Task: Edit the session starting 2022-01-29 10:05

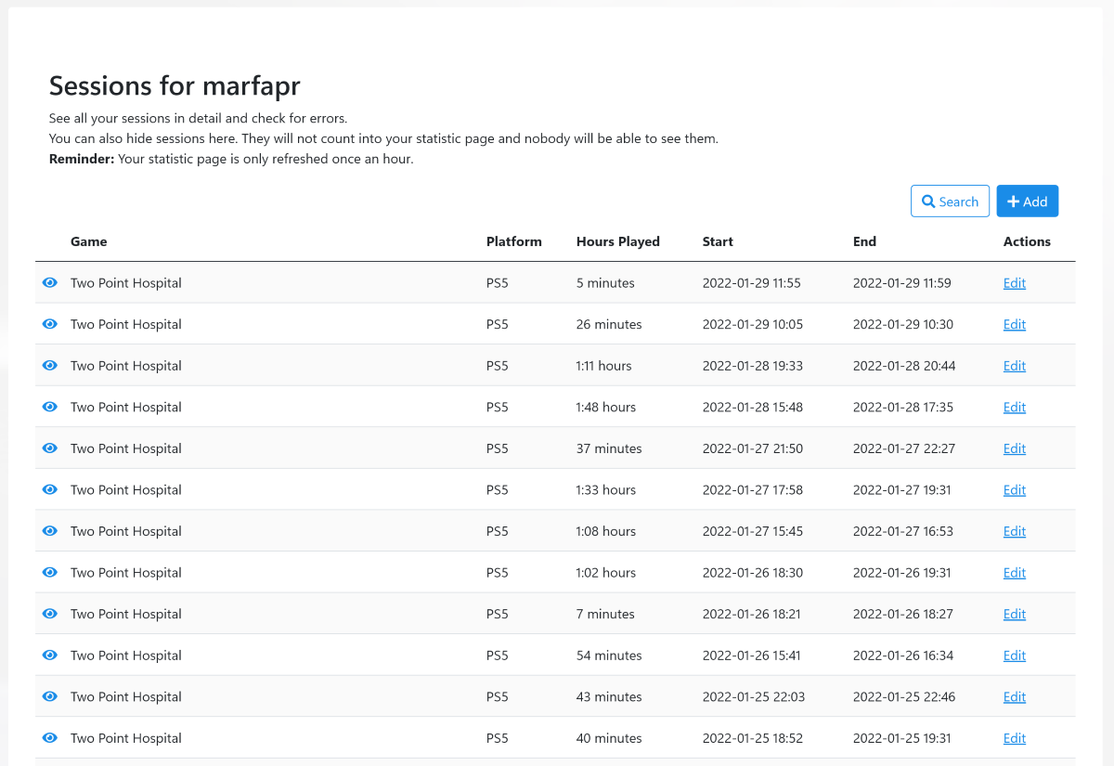Action: pos(1015,324)
